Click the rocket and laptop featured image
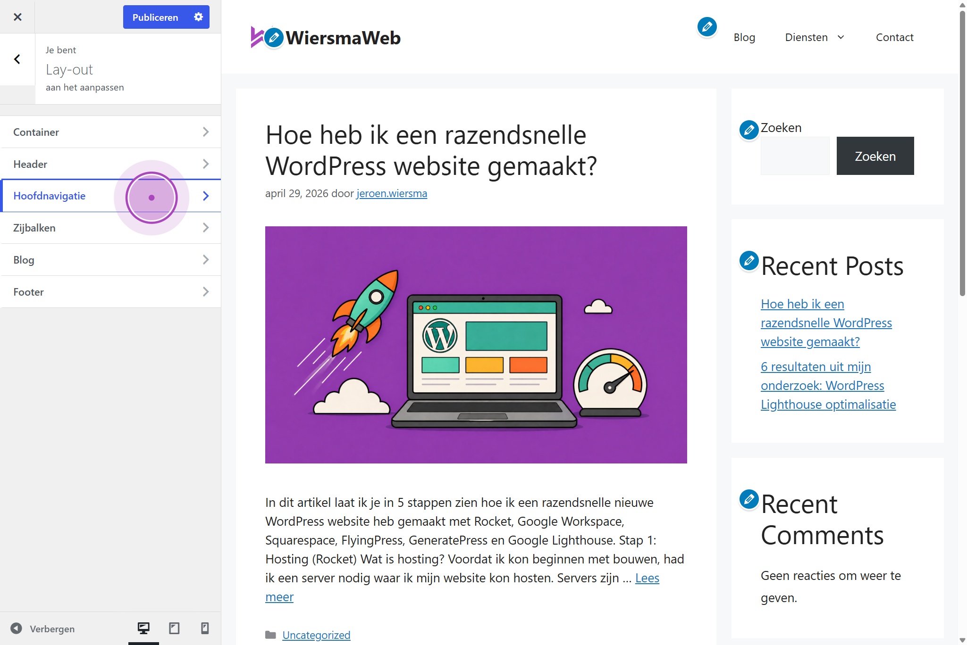 (476, 345)
